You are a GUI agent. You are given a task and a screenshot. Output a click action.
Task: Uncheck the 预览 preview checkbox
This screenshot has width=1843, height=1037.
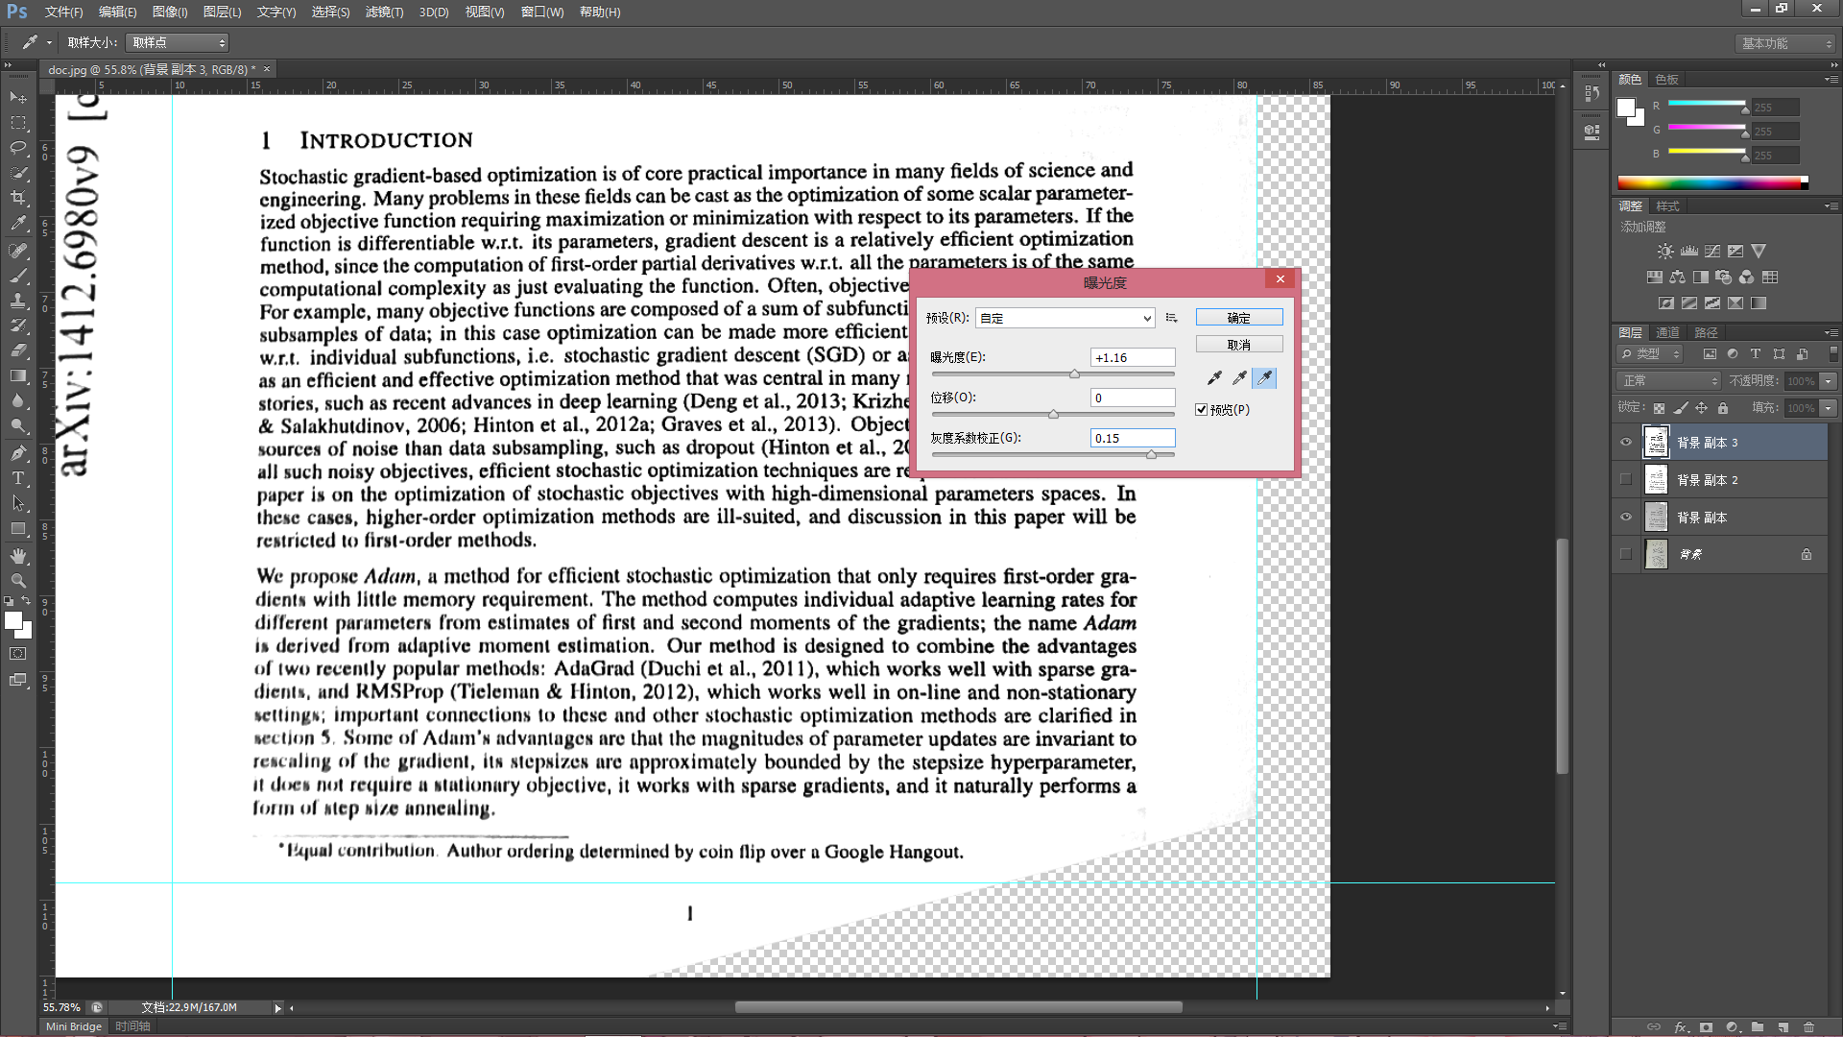(1201, 410)
